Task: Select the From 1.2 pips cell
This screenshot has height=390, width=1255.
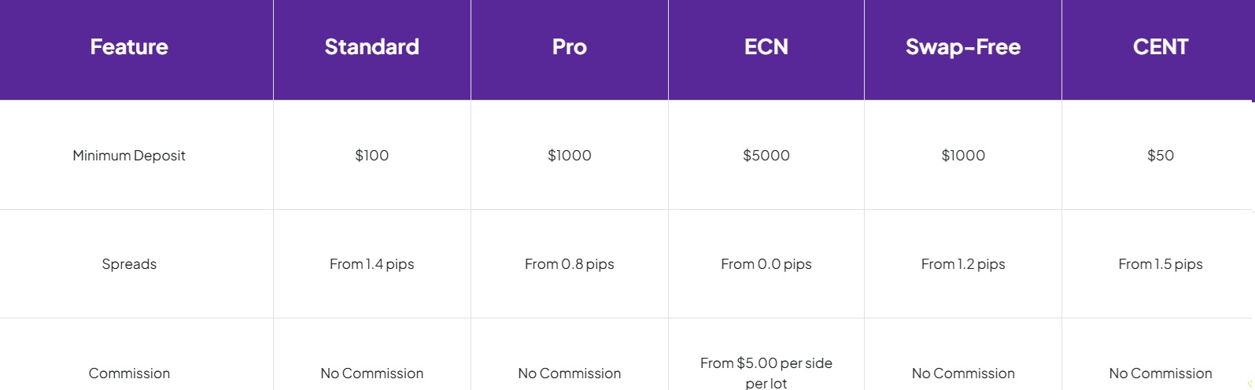Action: click(962, 264)
